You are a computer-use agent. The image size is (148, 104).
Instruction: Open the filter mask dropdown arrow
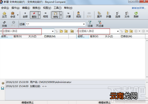[84, 24]
